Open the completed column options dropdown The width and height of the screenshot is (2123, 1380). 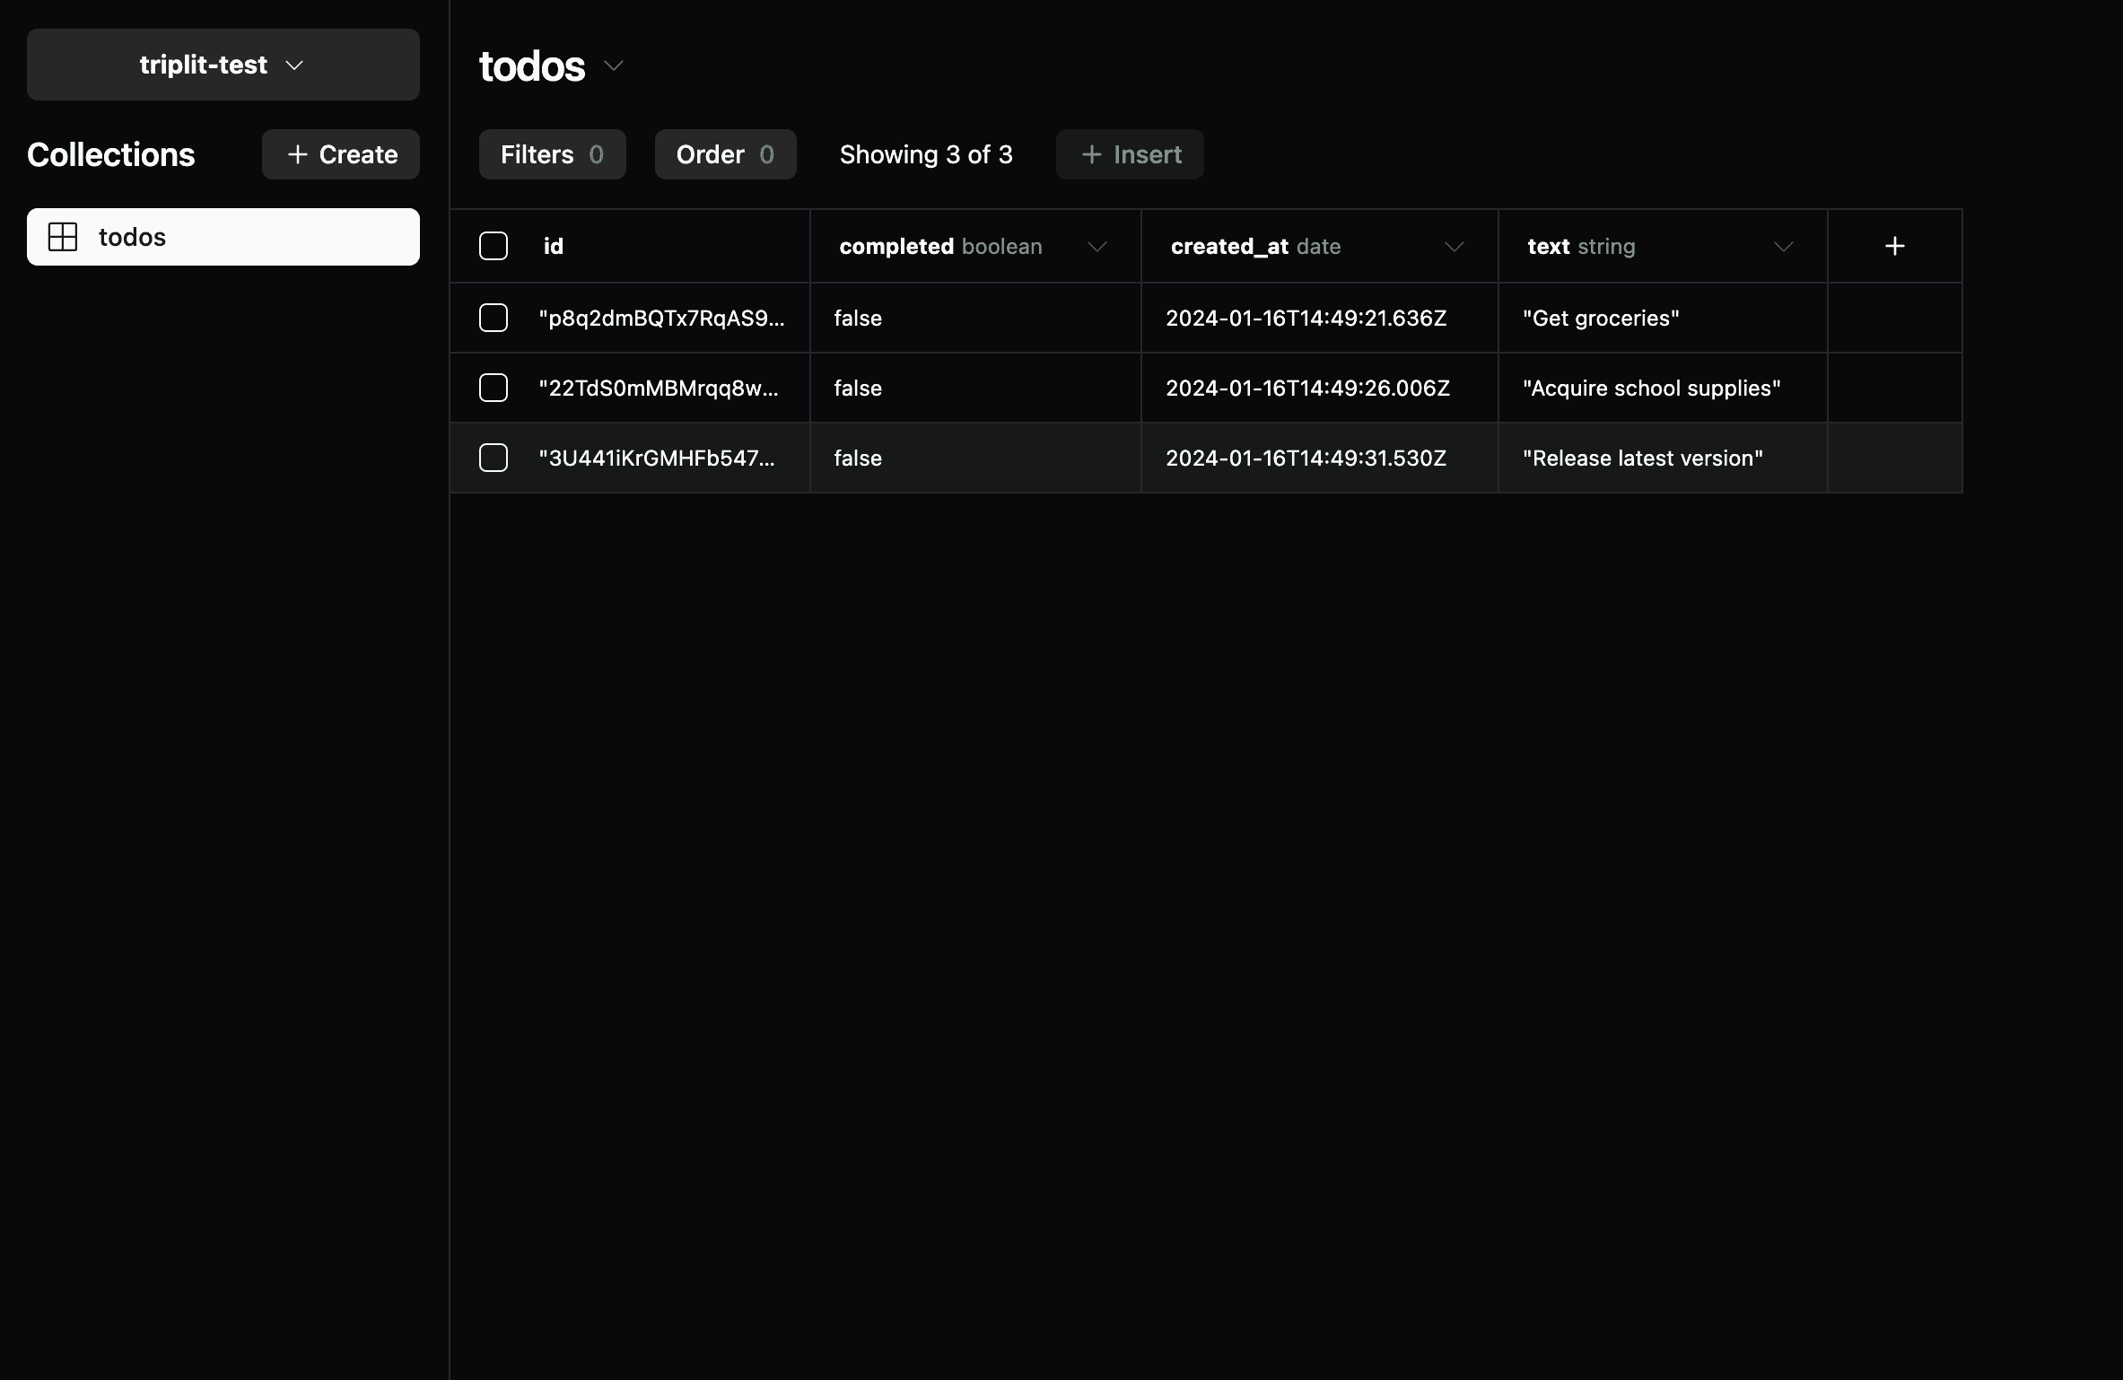click(x=1096, y=246)
